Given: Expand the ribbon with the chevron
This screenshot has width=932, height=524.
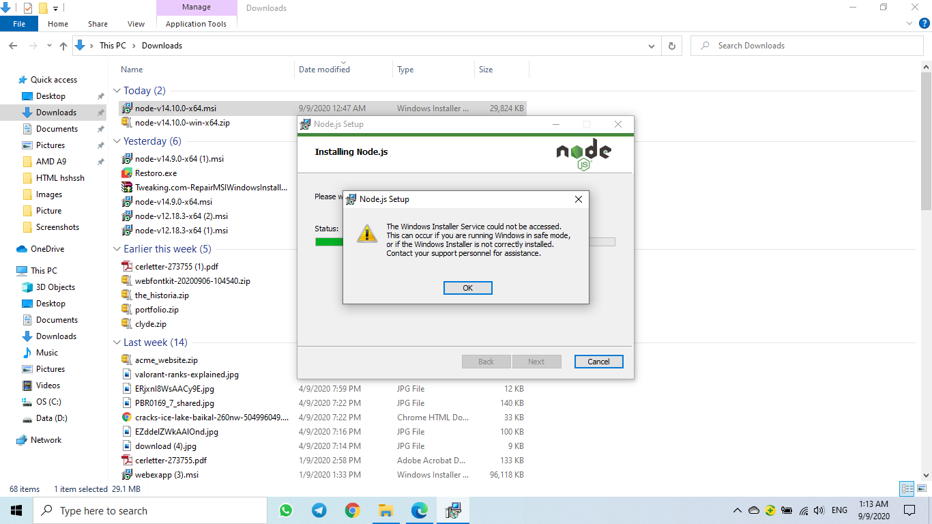Looking at the screenshot, I should pyautogui.click(x=909, y=23).
